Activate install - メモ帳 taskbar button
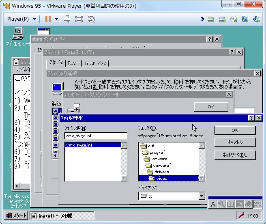 (62, 215)
